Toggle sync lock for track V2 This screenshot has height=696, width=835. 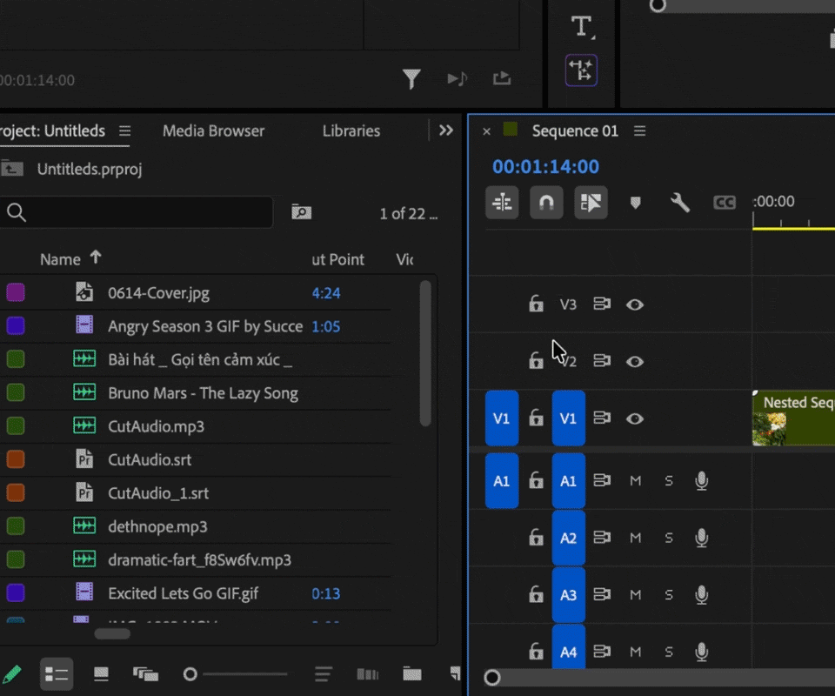pos(602,361)
